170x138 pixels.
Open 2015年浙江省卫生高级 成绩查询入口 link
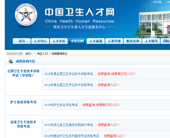pos(108,125)
